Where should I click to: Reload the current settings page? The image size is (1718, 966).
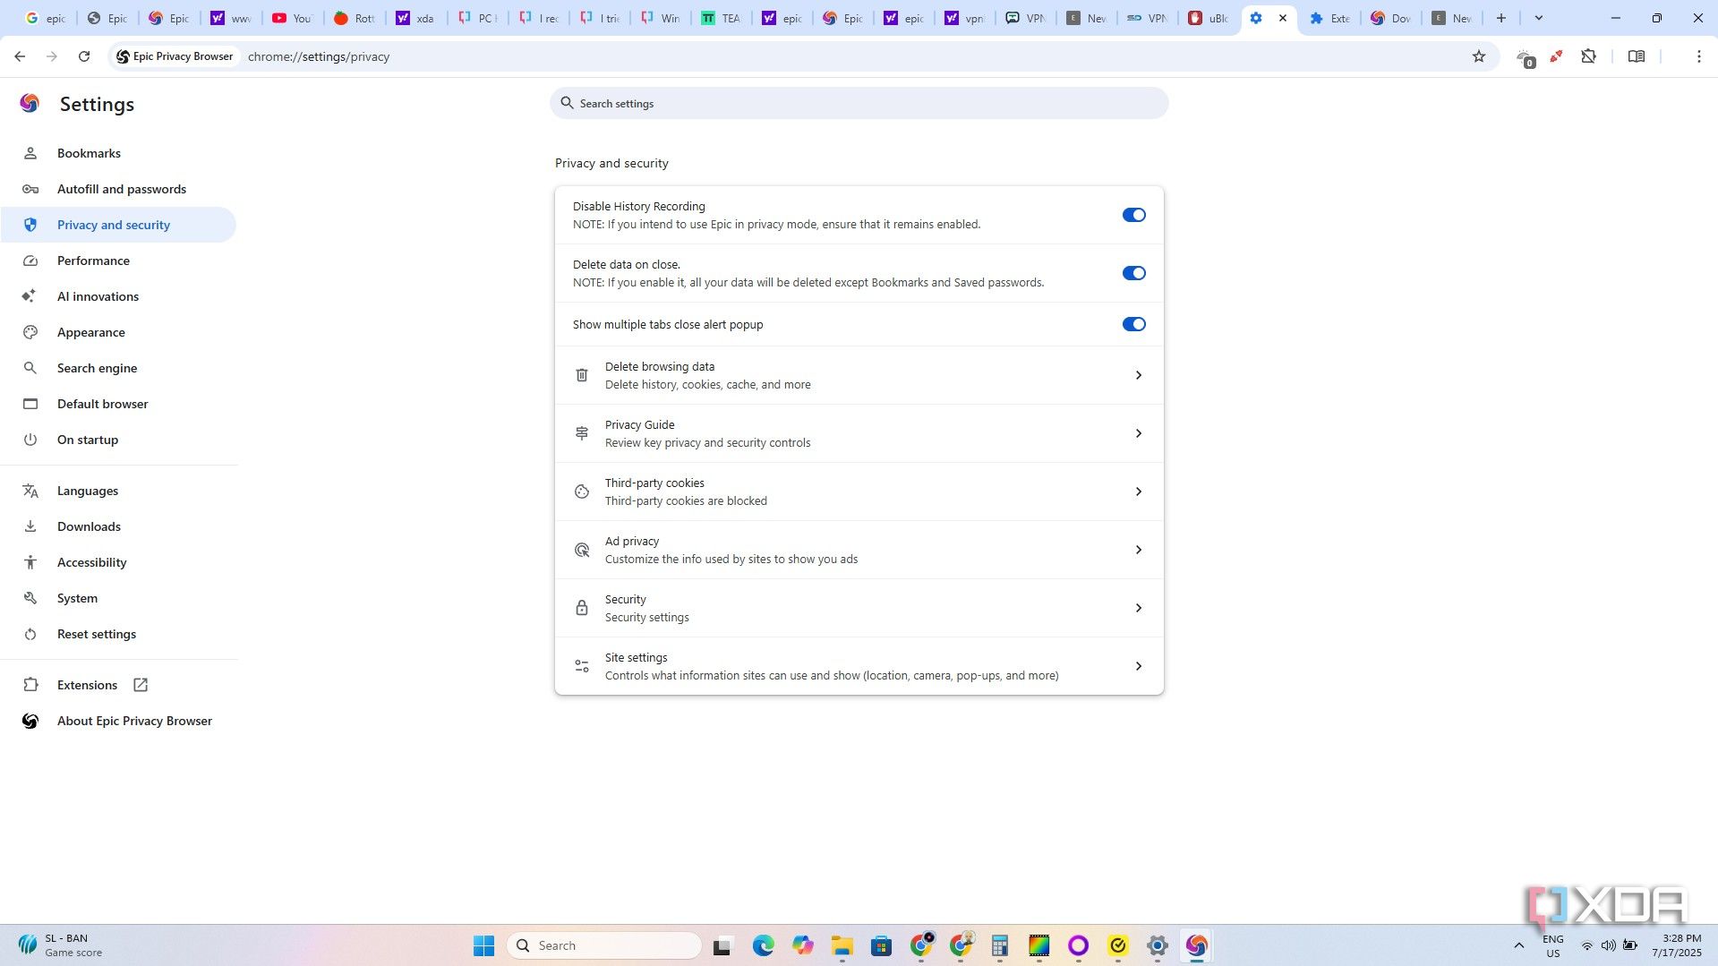coord(84,56)
